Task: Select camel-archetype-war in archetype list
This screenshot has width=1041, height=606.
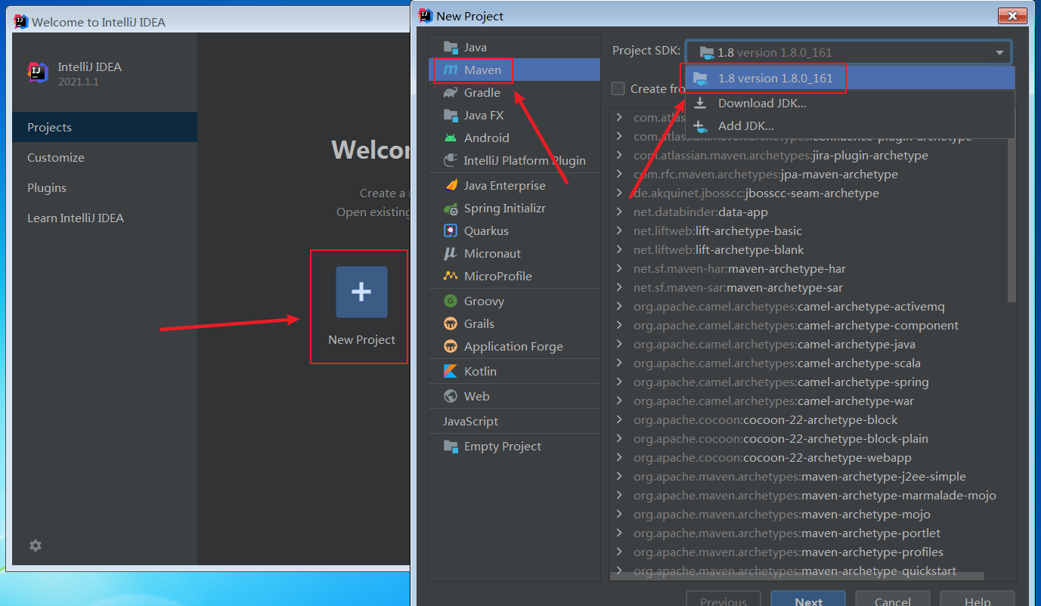Action: (809, 400)
